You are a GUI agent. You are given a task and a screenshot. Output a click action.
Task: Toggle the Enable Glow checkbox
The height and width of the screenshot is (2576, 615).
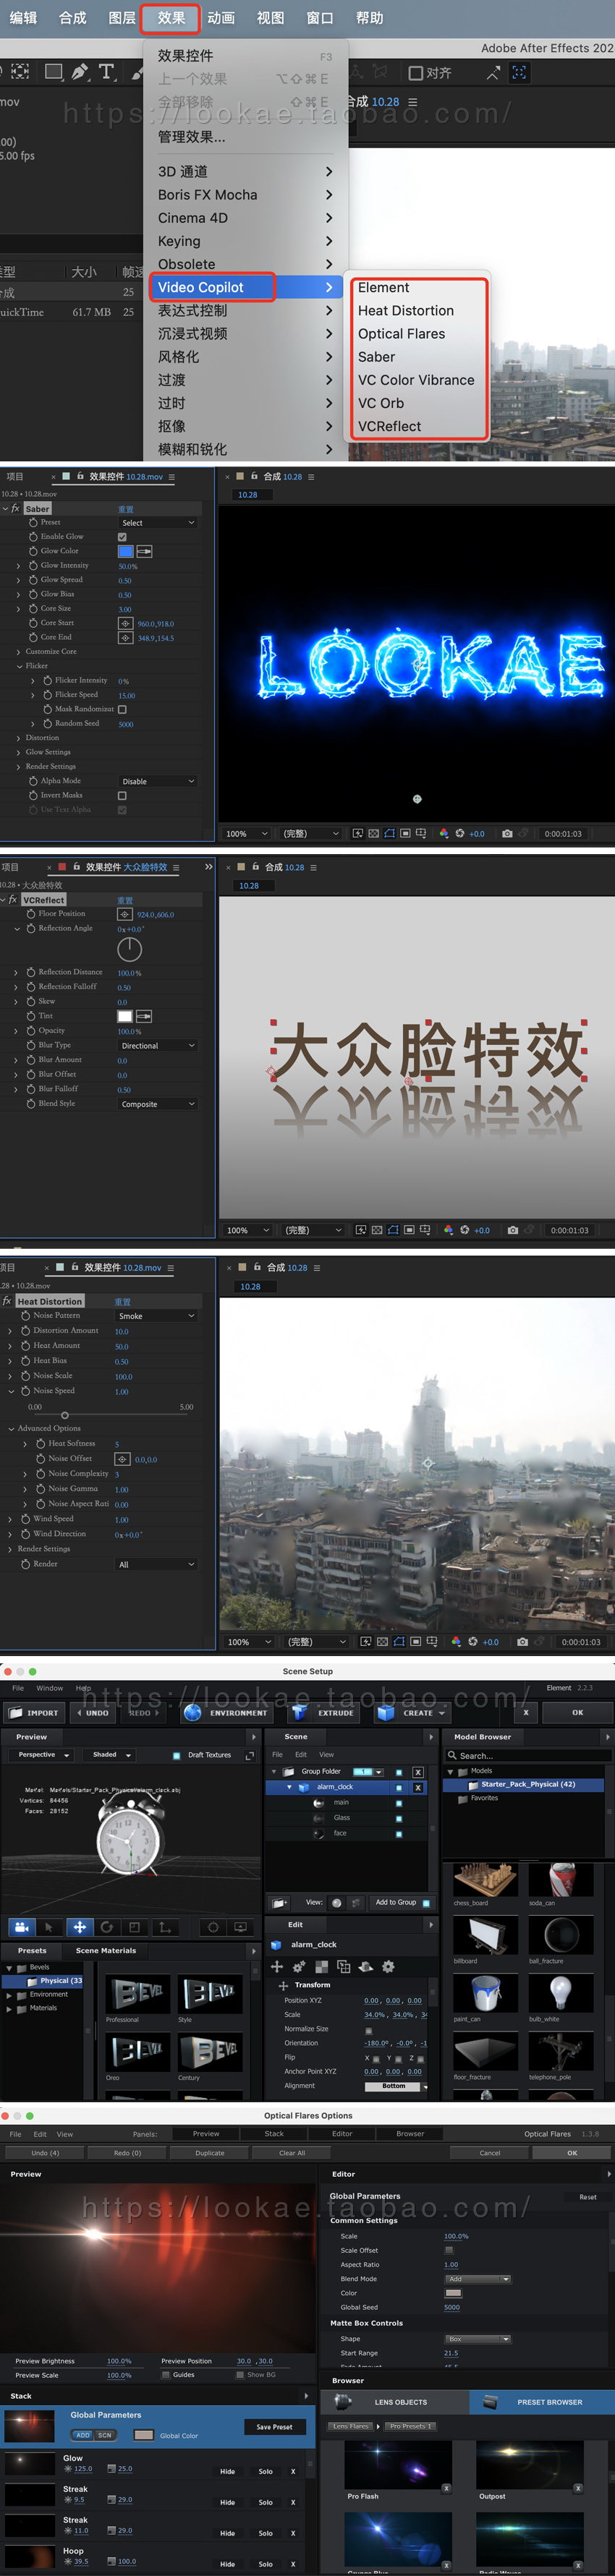pyautogui.click(x=122, y=537)
